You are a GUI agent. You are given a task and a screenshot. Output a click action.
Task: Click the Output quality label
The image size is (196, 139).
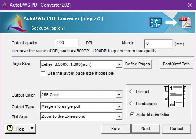tap(24, 43)
